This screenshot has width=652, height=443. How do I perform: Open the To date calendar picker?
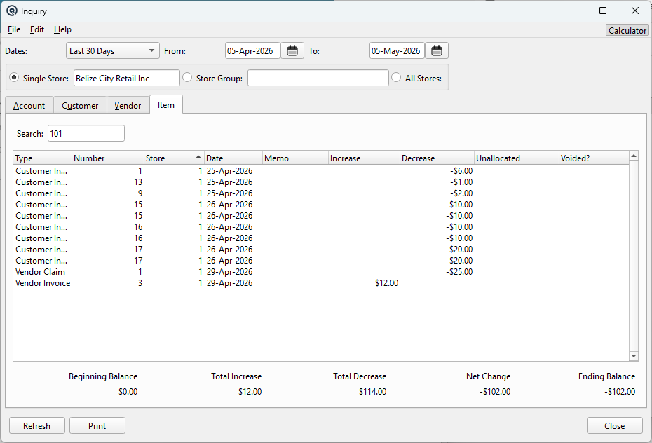(437, 50)
